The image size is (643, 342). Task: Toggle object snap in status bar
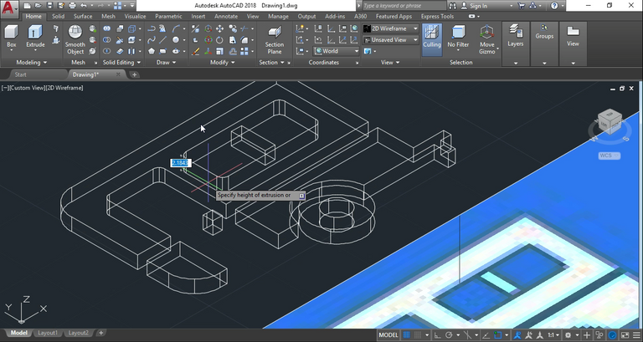498,335
